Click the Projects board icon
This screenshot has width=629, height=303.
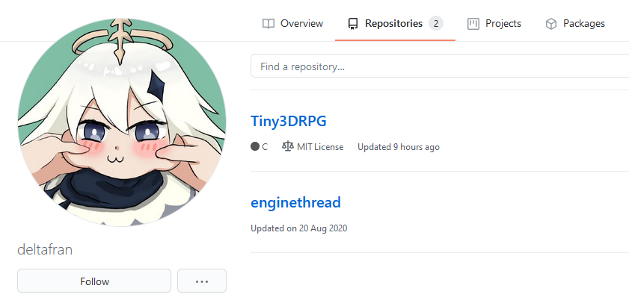click(x=473, y=24)
